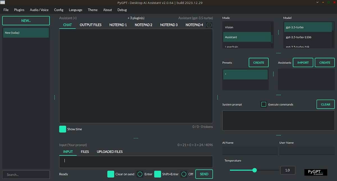Select the Enter send option
337x181 pixels.
pyautogui.click(x=140, y=174)
